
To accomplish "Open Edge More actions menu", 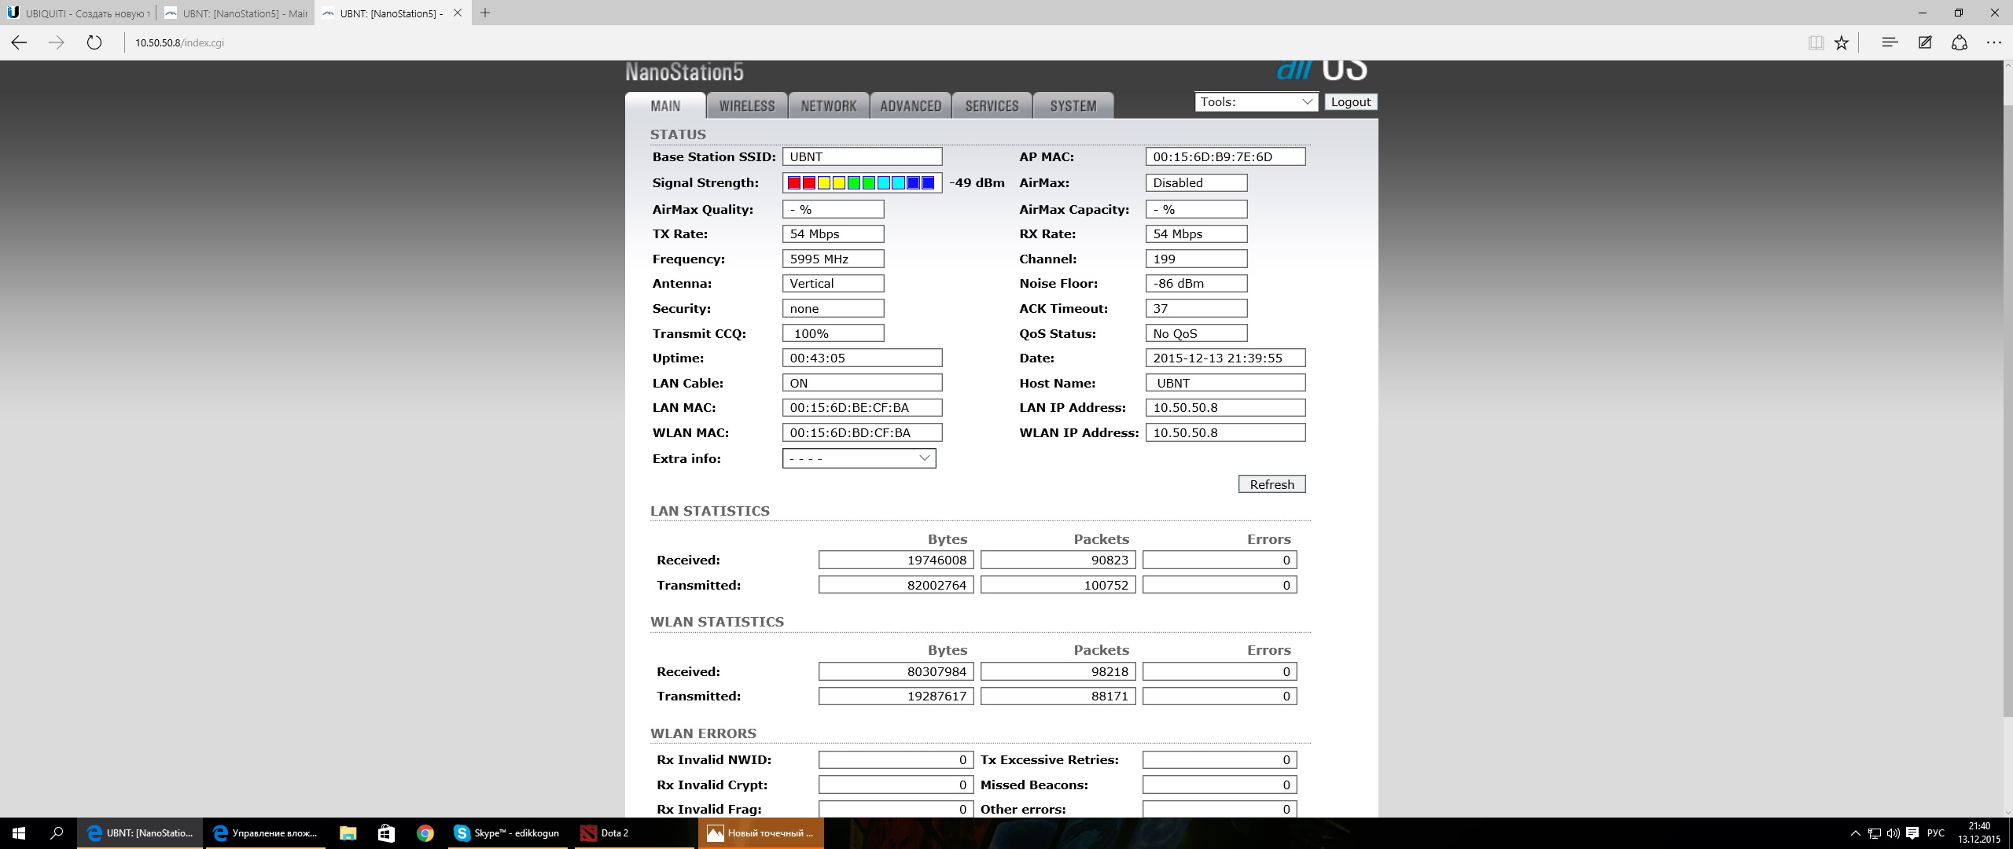I will click(x=1994, y=42).
